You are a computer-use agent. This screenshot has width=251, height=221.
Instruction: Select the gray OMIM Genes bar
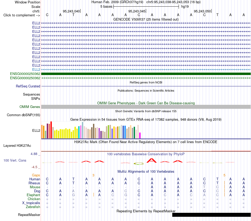click(x=146, y=107)
